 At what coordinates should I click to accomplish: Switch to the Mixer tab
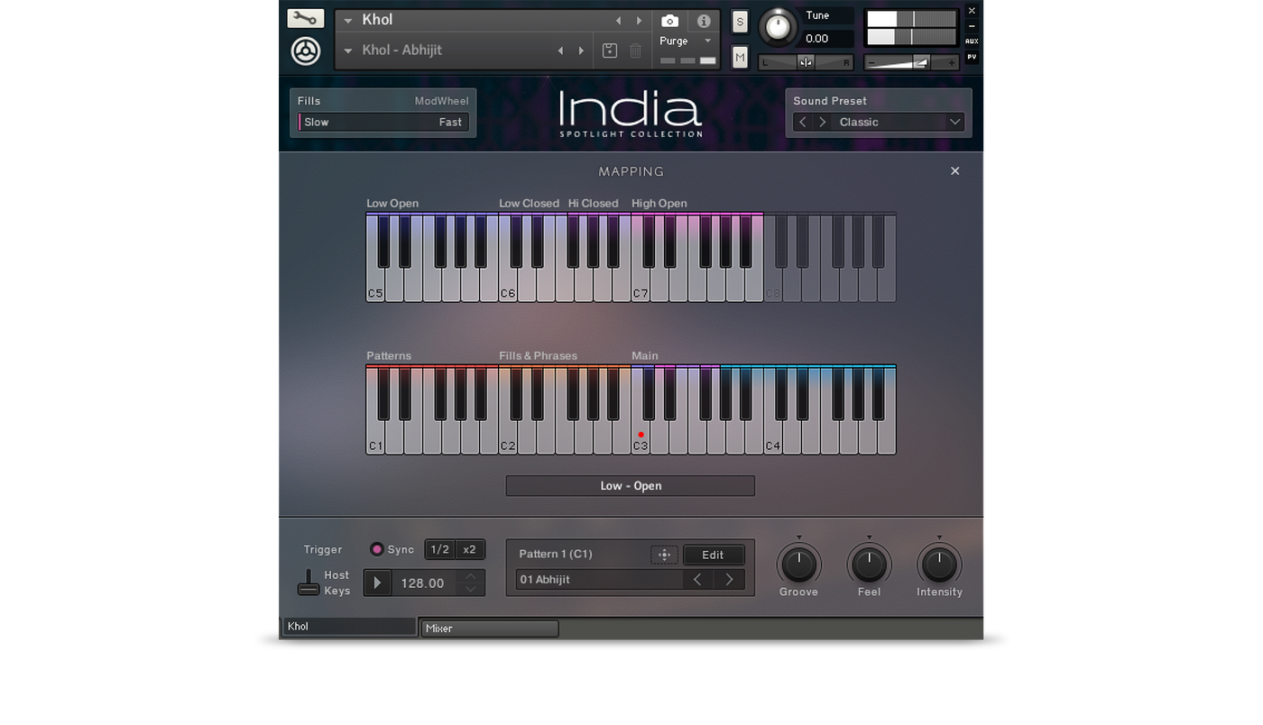490,629
